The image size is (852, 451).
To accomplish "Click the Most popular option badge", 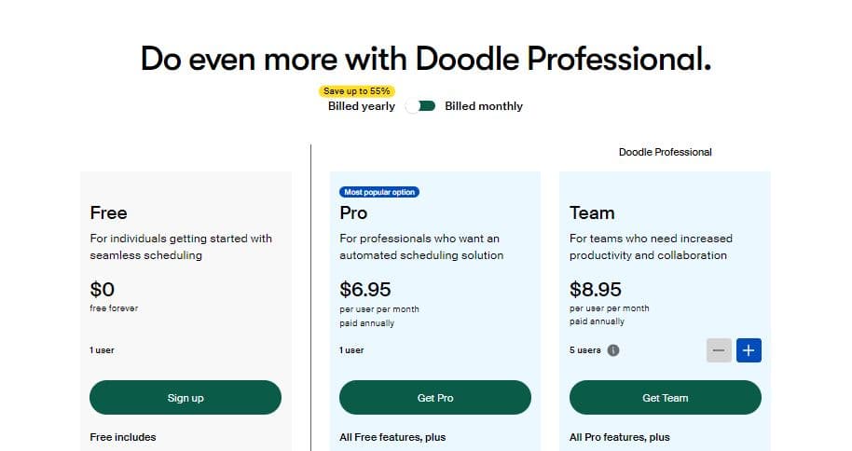I will (x=379, y=192).
